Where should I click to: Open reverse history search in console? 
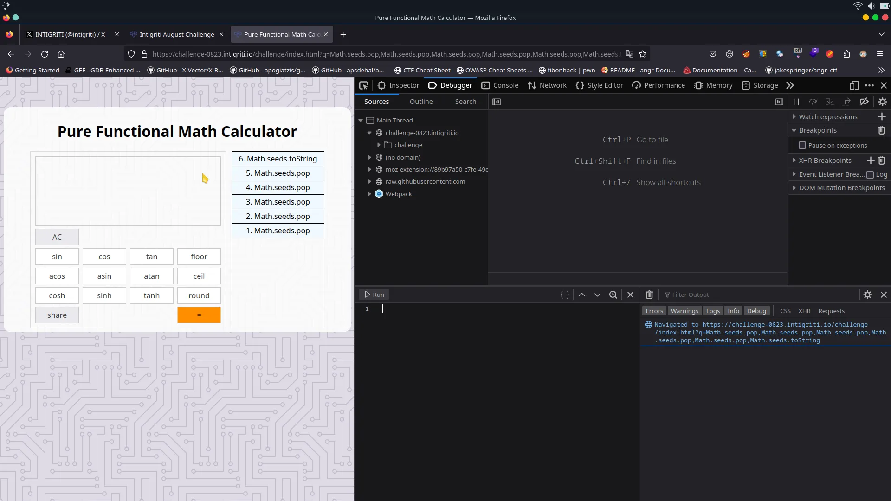point(613,295)
